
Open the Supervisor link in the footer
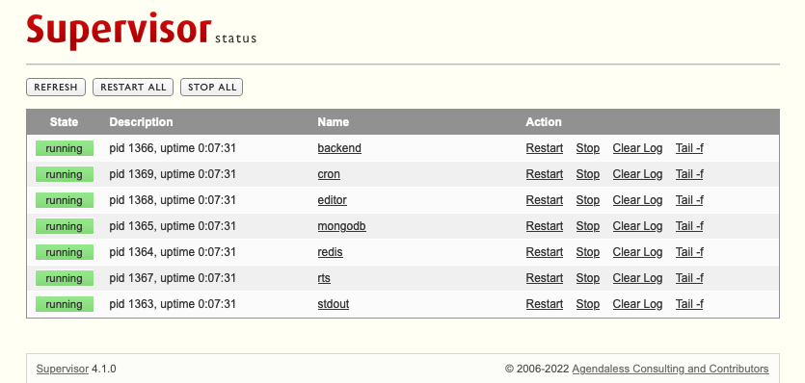(62, 369)
